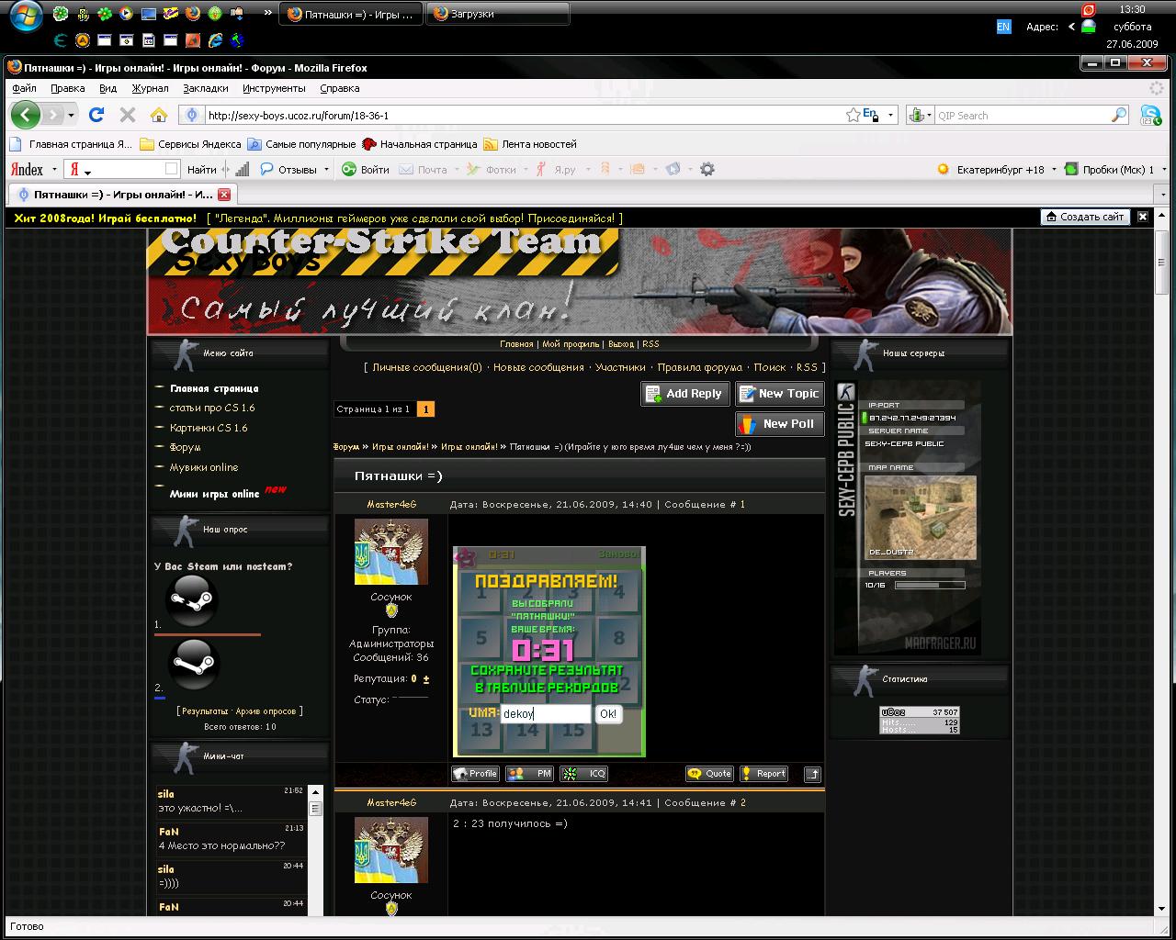1176x940 pixels.
Task: Open the Лента новостей bookmark
Action: pos(530,144)
